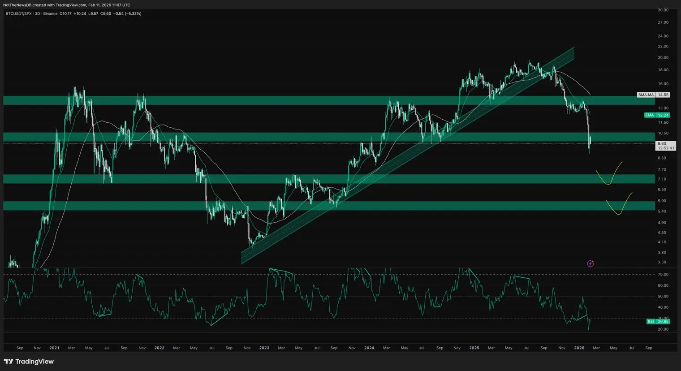Click the high value H10.24 in legend

click(x=80, y=14)
